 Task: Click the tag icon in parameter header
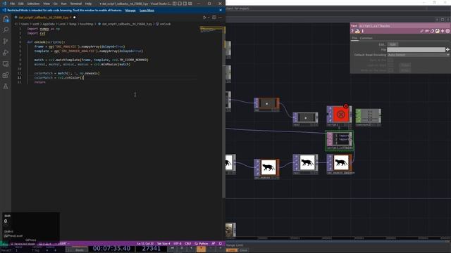427,31
